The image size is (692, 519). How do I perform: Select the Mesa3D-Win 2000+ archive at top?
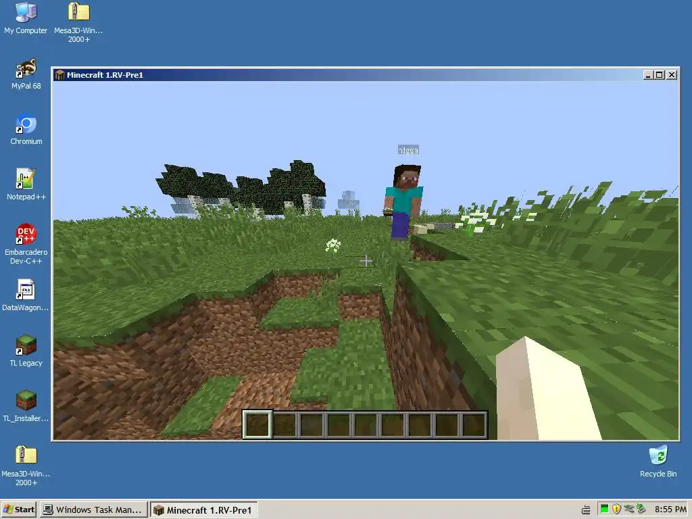(x=78, y=22)
